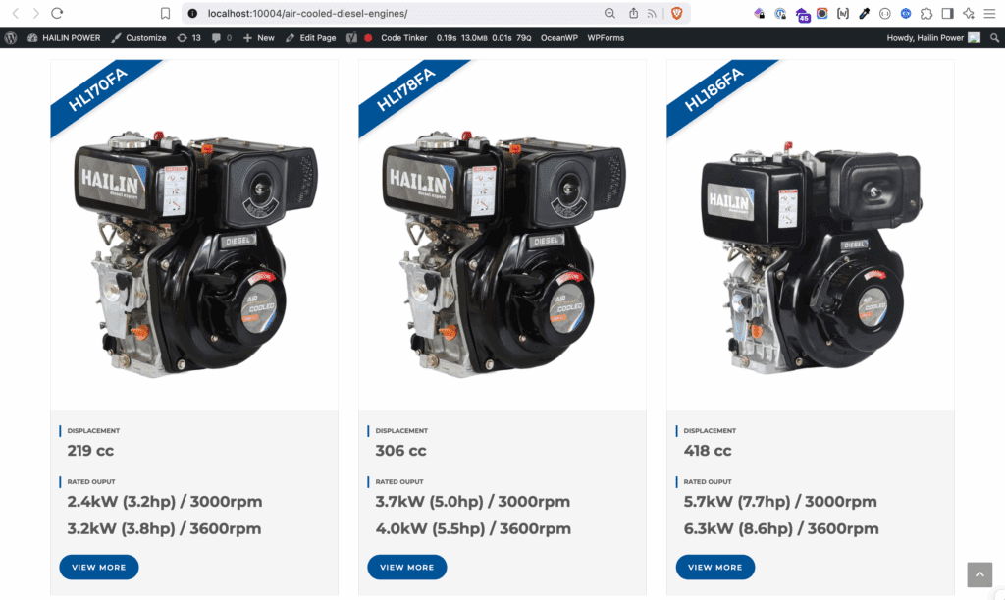Open Code Tinker admin menu
This screenshot has height=600, width=1005.
coord(403,38)
